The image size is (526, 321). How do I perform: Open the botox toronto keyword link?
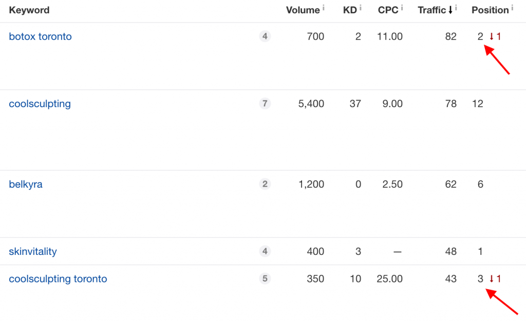[x=40, y=36]
